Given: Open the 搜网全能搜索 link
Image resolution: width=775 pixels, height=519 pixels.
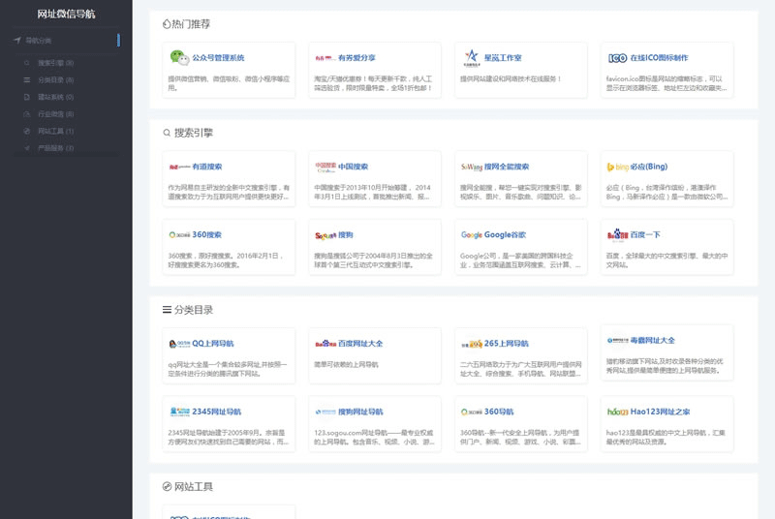Looking at the screenshot, I should coord(507,167).
